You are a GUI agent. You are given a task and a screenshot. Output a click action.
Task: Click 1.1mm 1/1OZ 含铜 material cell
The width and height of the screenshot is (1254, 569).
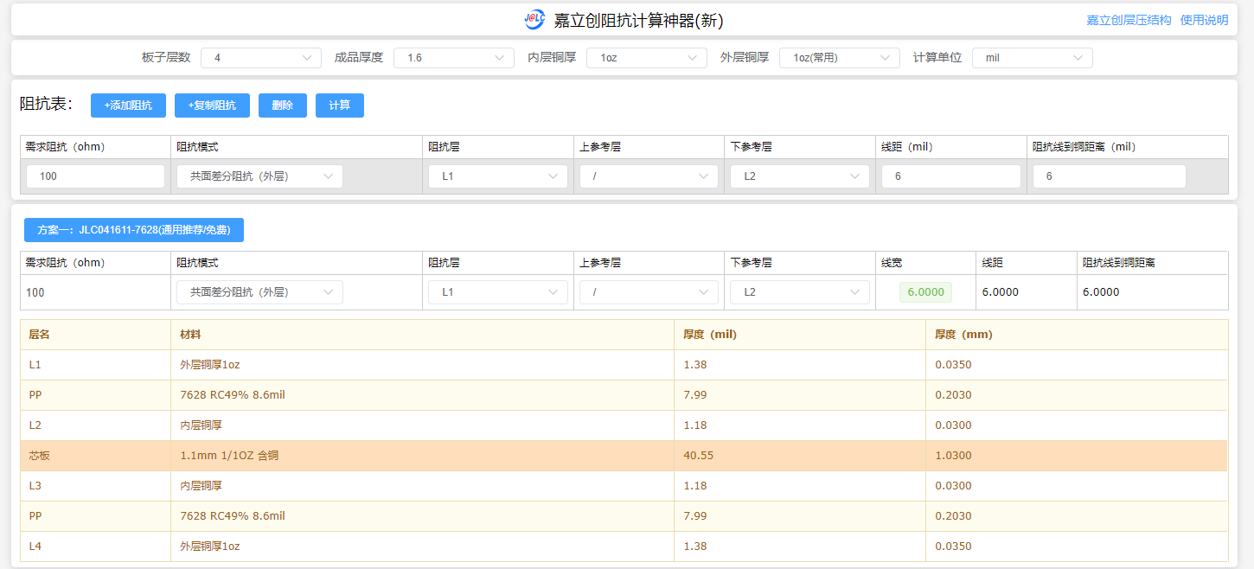(229, 456)
